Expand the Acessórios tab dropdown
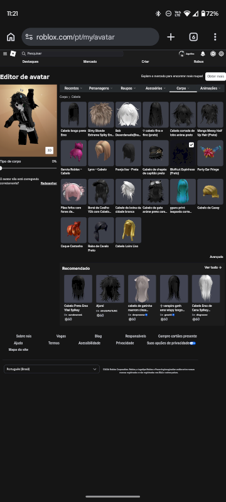 (x=155, y=88)
